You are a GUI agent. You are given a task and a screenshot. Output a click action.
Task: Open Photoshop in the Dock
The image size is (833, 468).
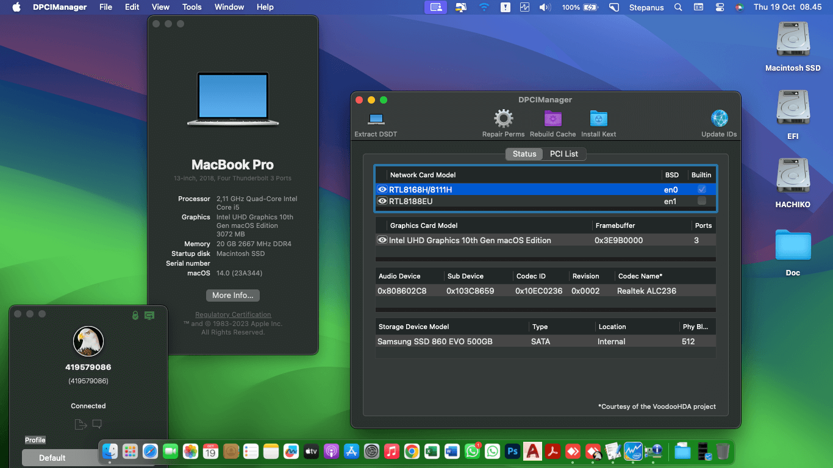tap(512, 452)
